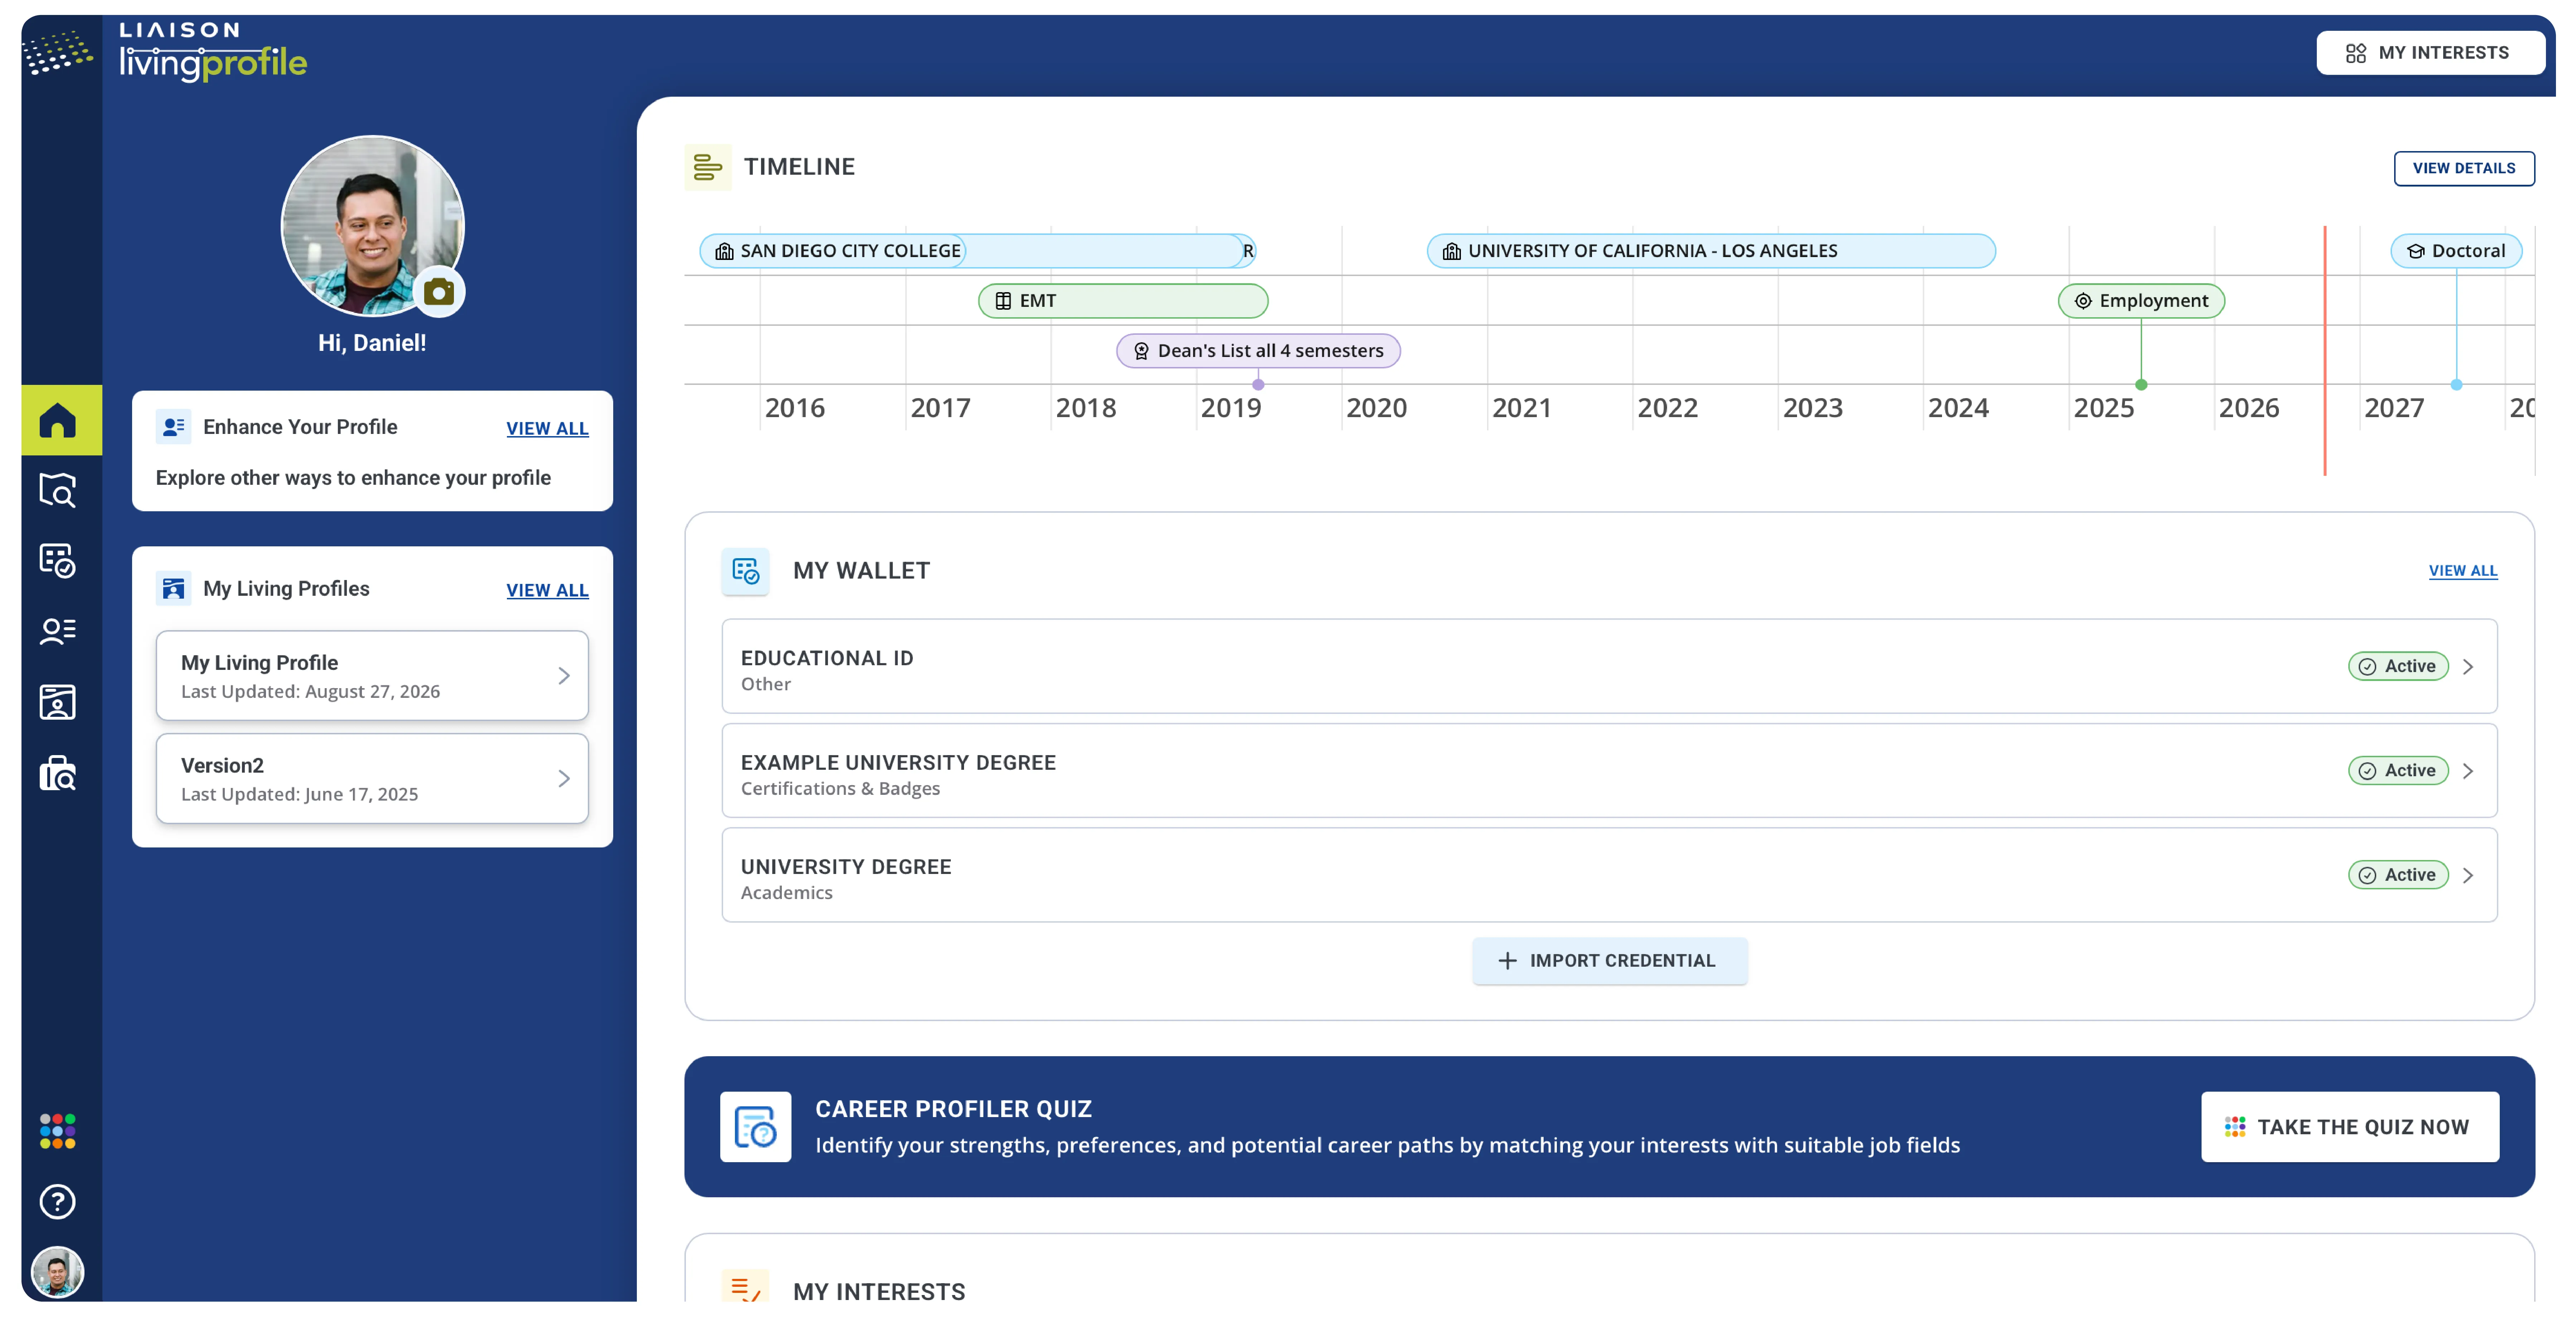The height and width of the screenshot is (1319, 2576).
Task: Click VIEW ALL in My Wallet
Action: 2463,571
